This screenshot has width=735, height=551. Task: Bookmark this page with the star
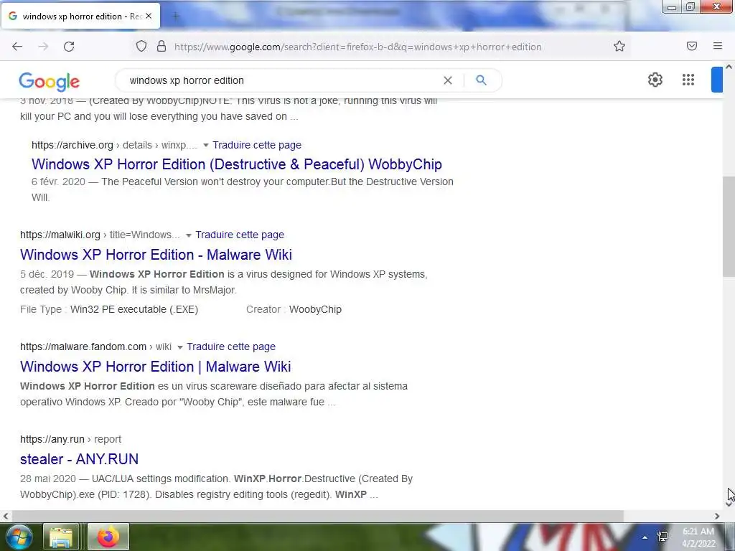point(619,46)
